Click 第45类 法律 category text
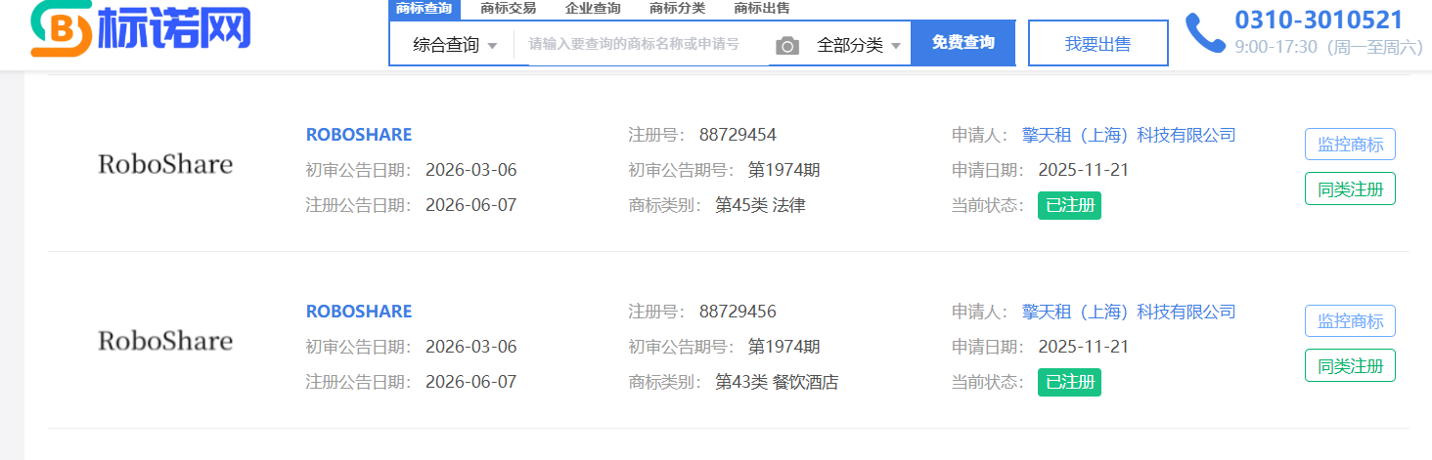This screenshot has height=460, width=1432. (760, 205)
